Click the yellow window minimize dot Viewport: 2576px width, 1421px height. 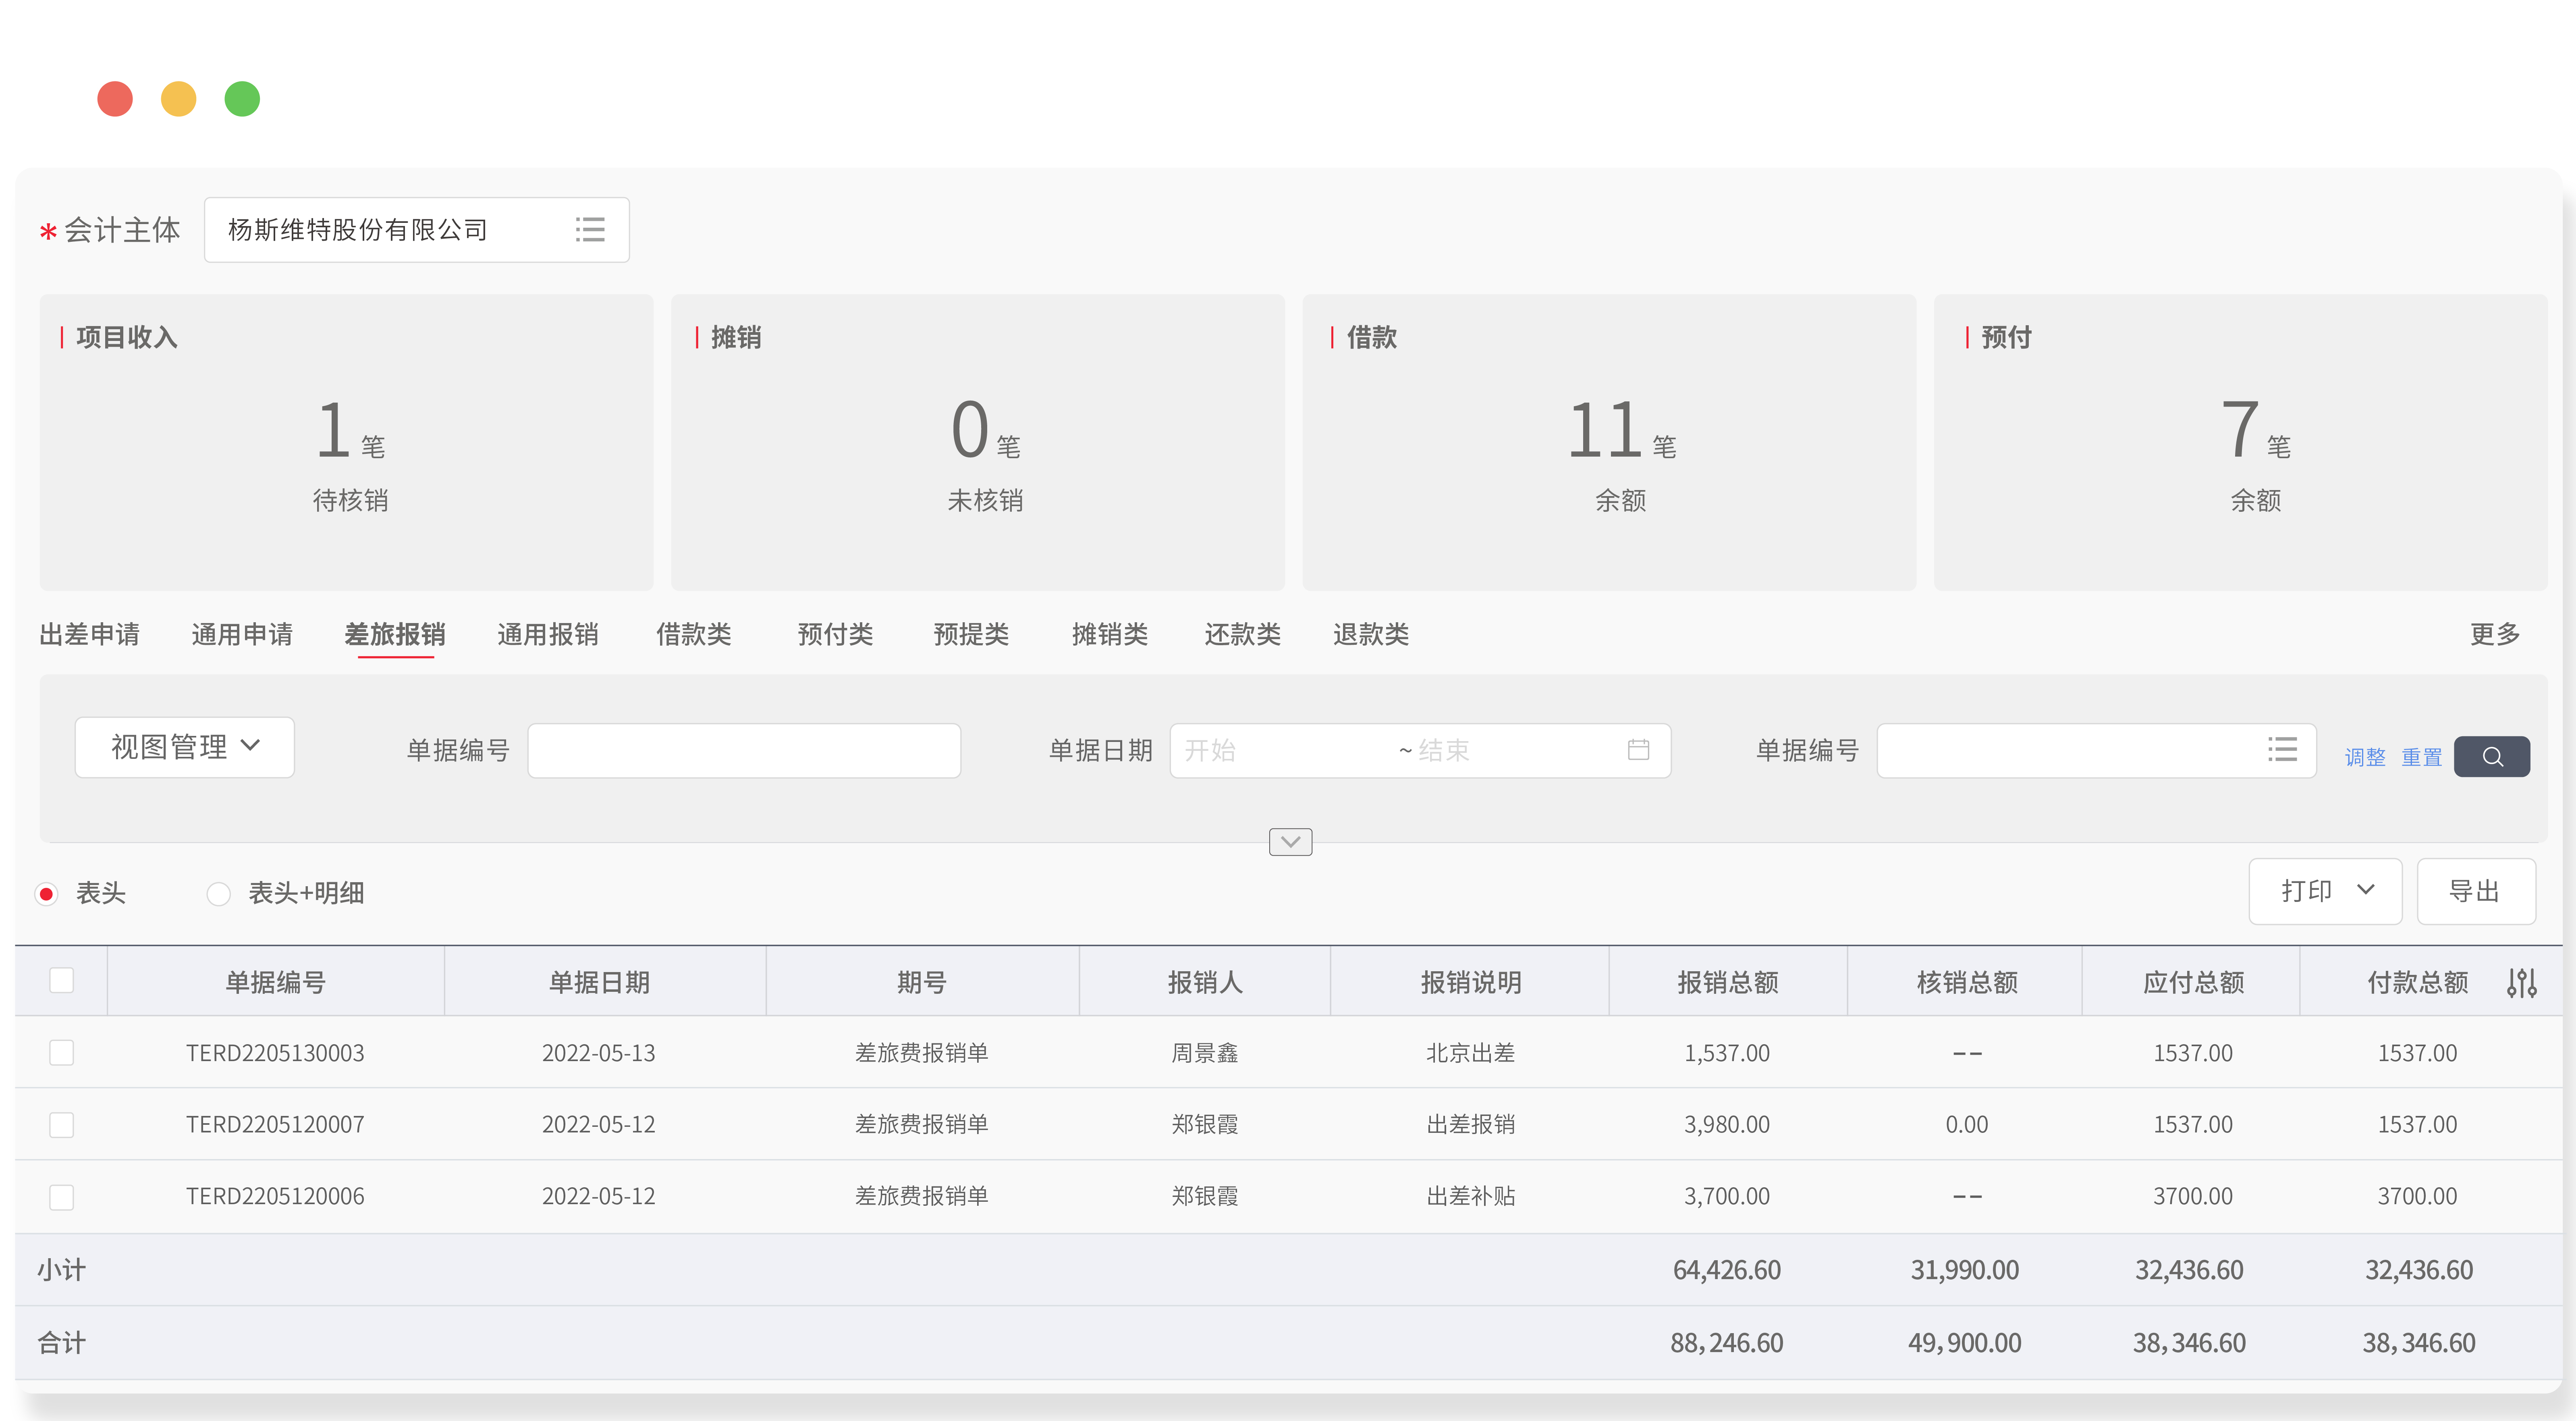179,99
